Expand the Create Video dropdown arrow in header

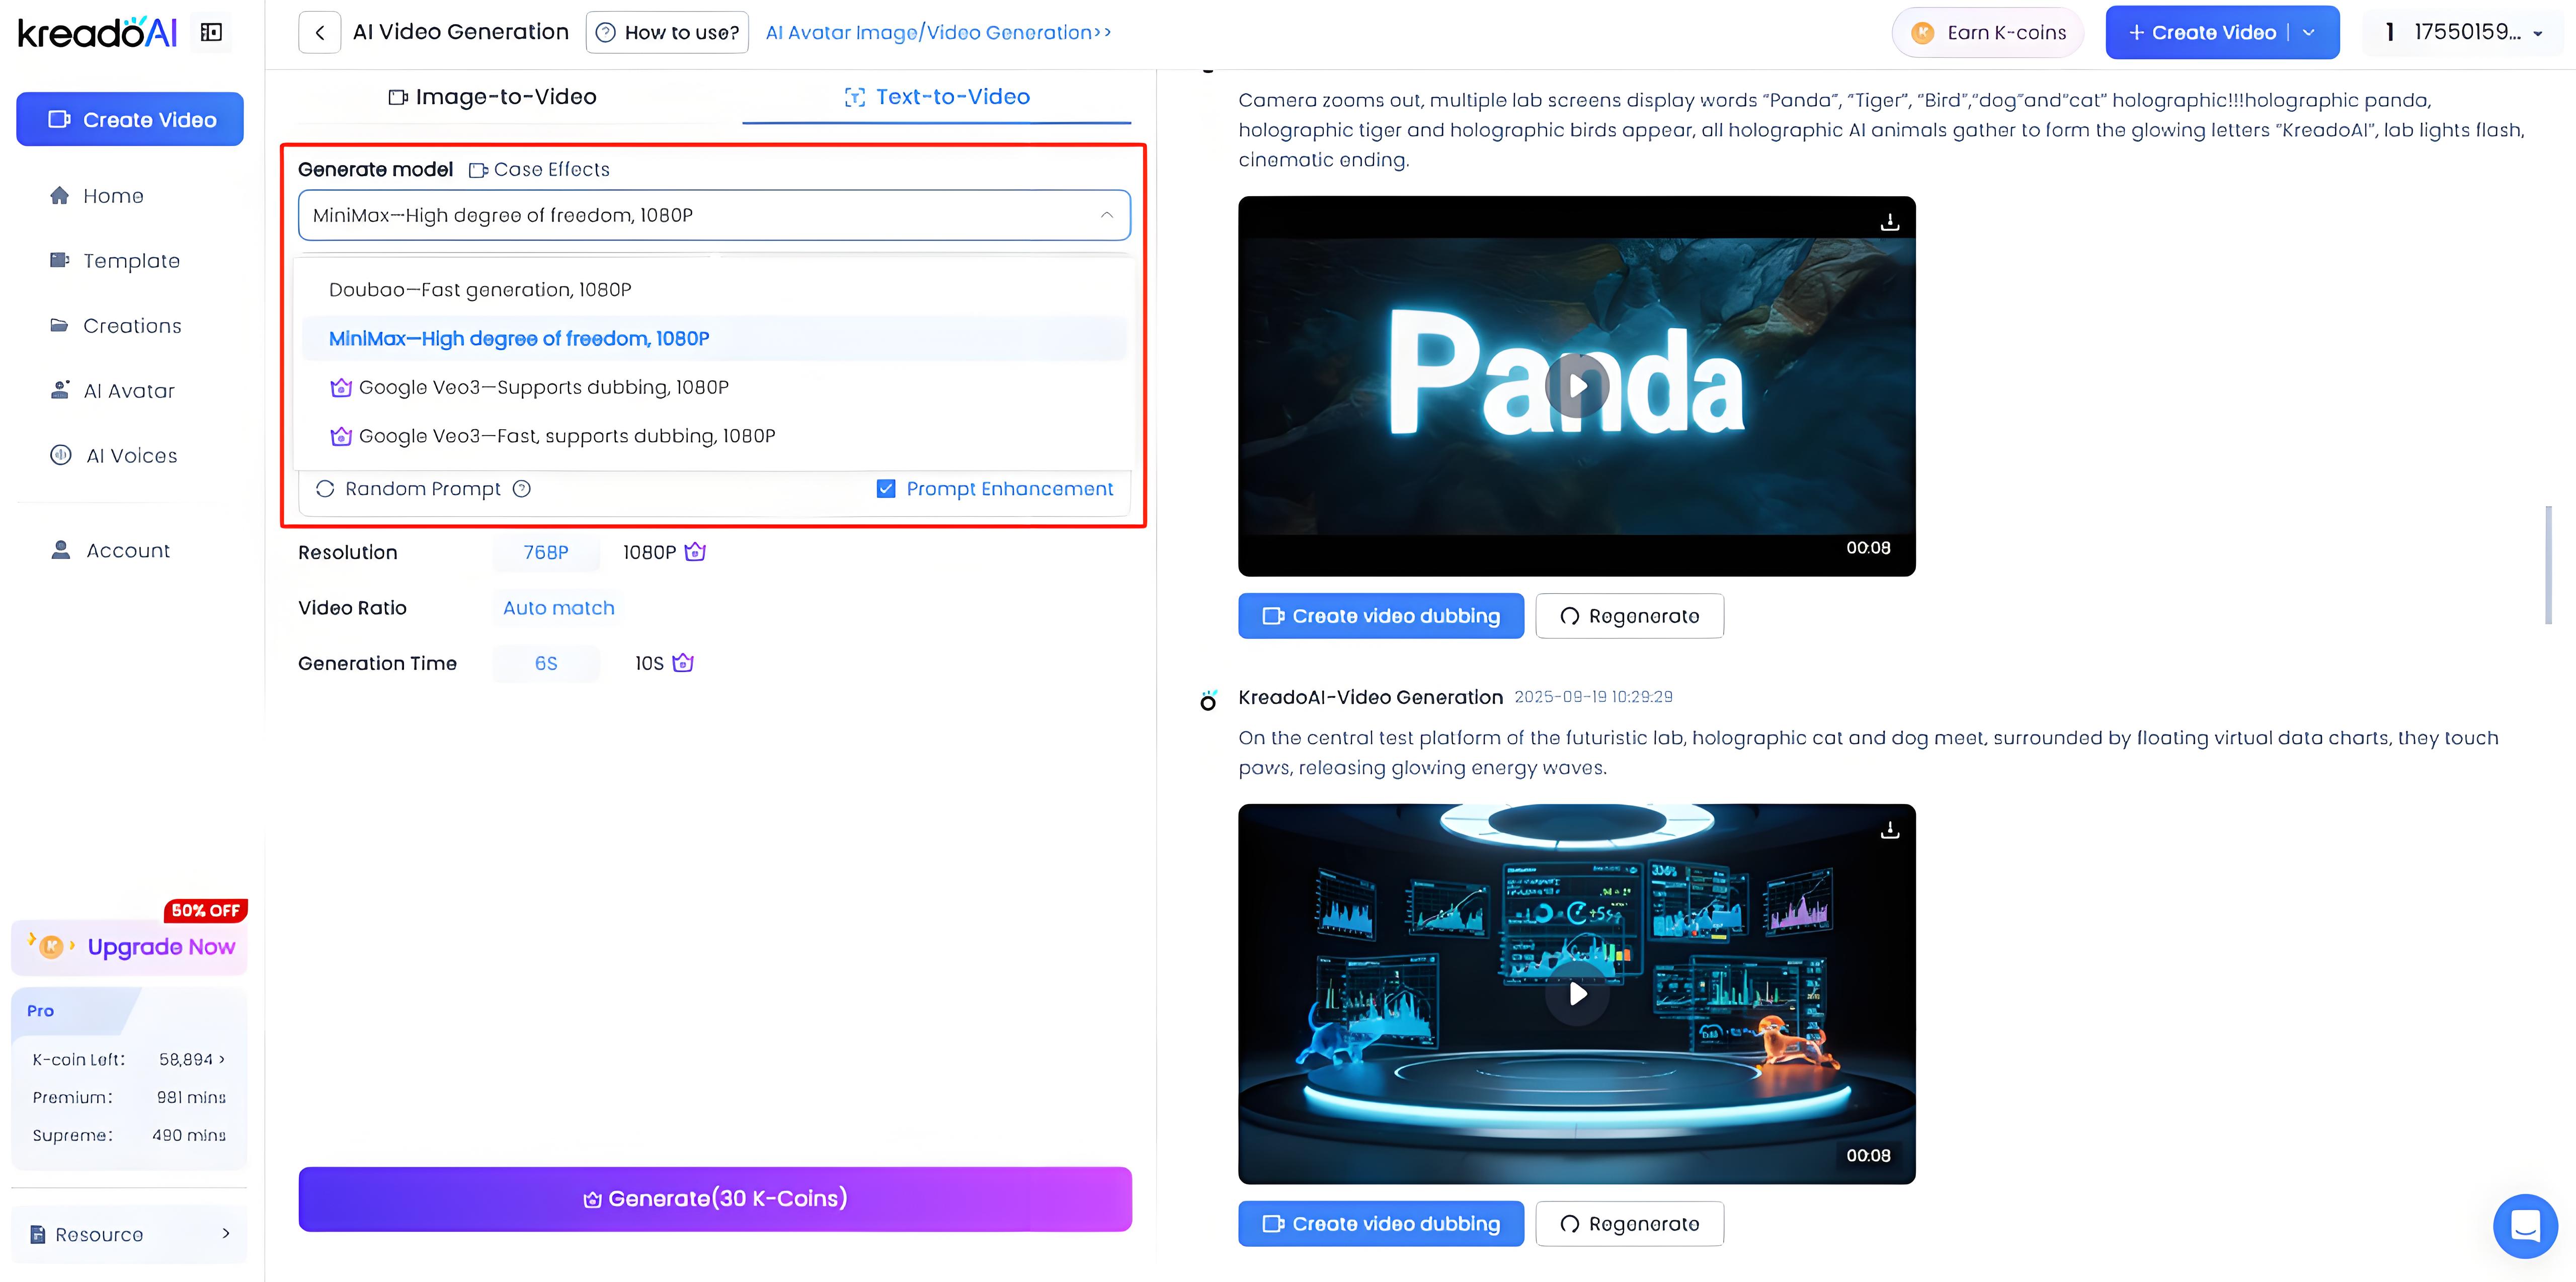(2309, 32)
